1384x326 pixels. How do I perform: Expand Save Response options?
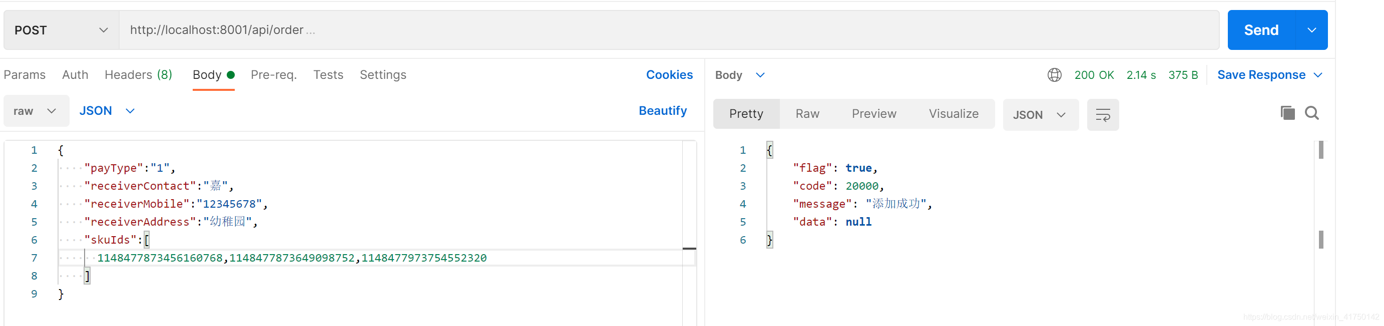pyautogui.click(x=1318, y=75)
